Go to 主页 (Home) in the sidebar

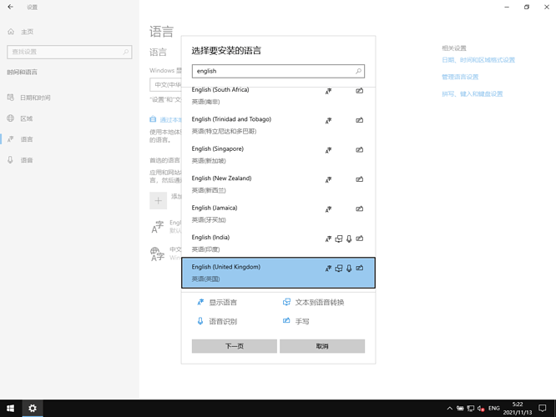[27, 32]
